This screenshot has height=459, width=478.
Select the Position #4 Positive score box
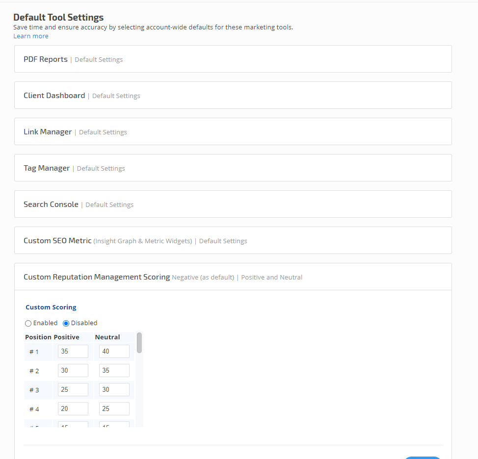coord(73,408)
